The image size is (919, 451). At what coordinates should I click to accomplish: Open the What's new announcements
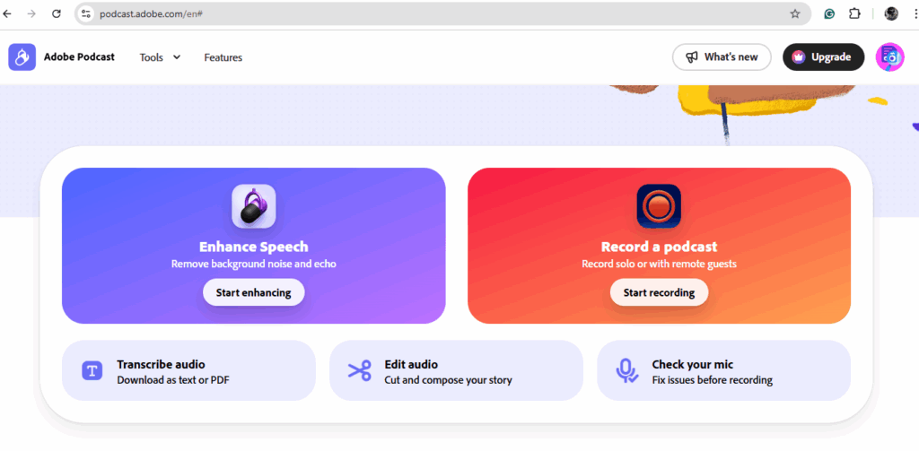coord(722,56)
